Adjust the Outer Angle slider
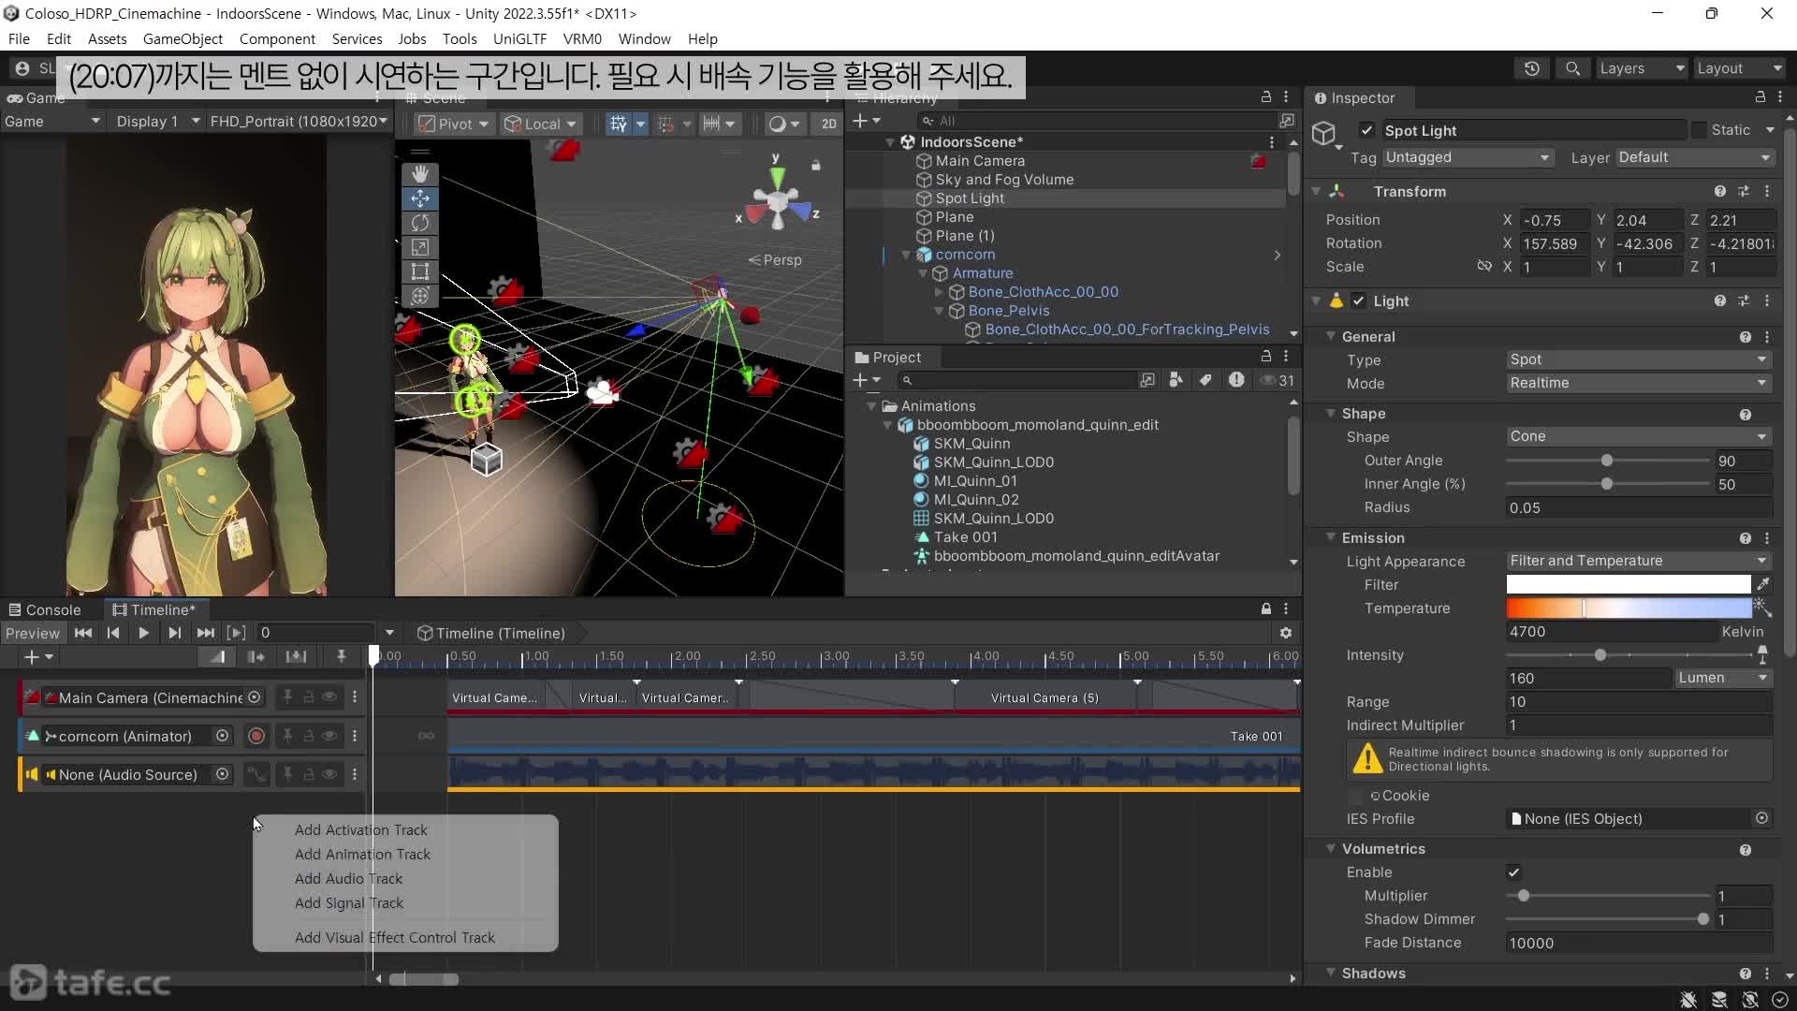The width and height of the screenshot is (1797, 1011). (1606, 461)
